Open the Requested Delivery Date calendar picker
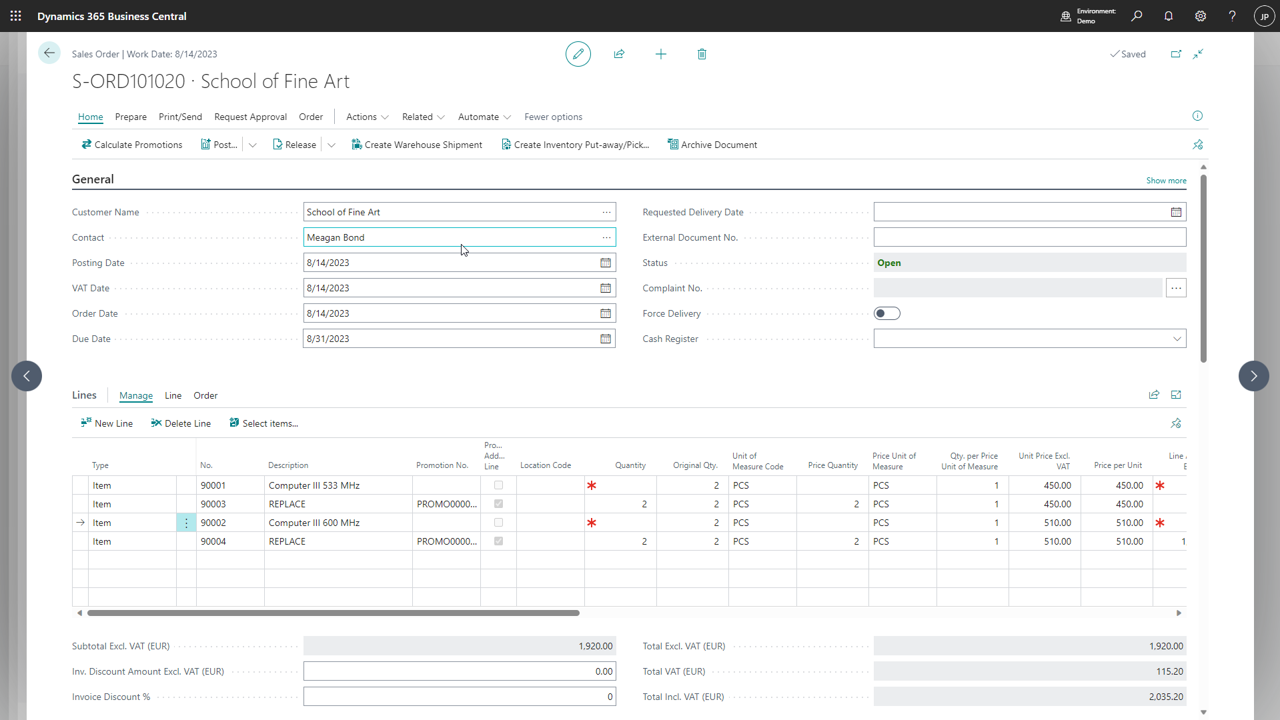 1176,212
